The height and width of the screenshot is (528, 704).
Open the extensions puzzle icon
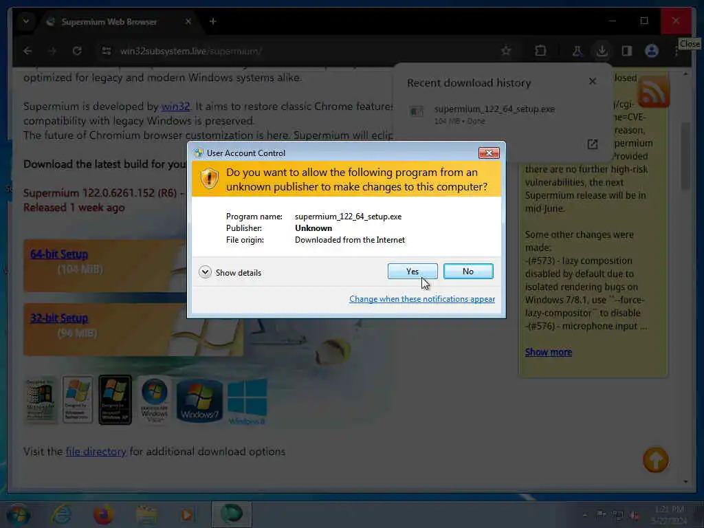540,51
